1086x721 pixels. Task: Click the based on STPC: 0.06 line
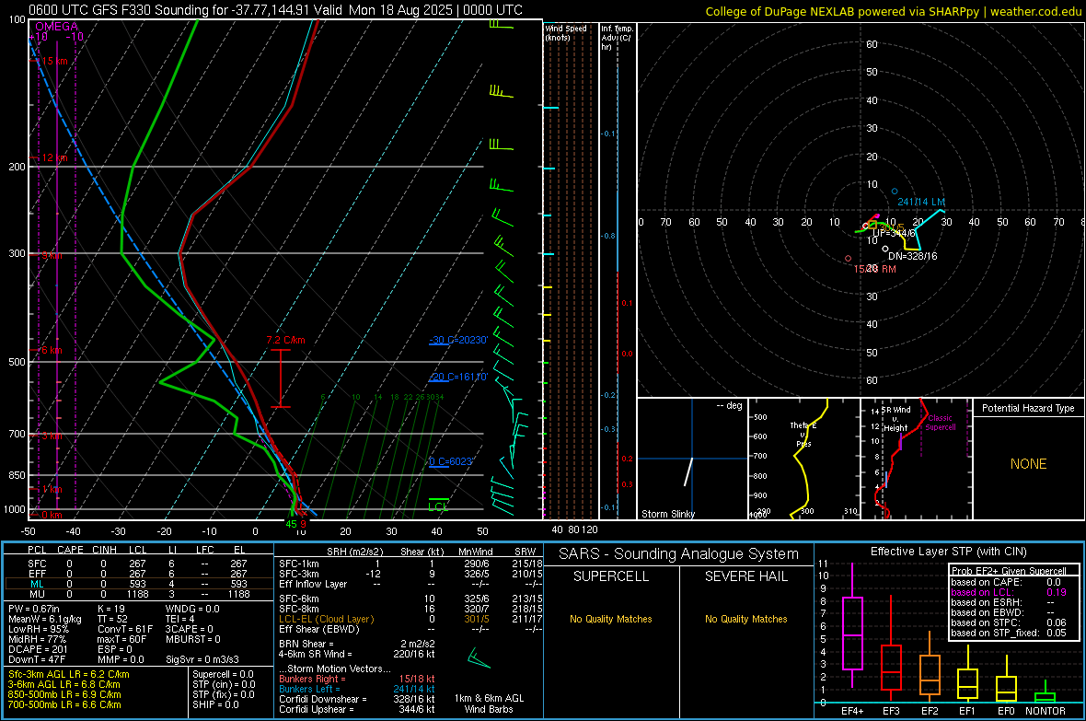pos(1009,622)
